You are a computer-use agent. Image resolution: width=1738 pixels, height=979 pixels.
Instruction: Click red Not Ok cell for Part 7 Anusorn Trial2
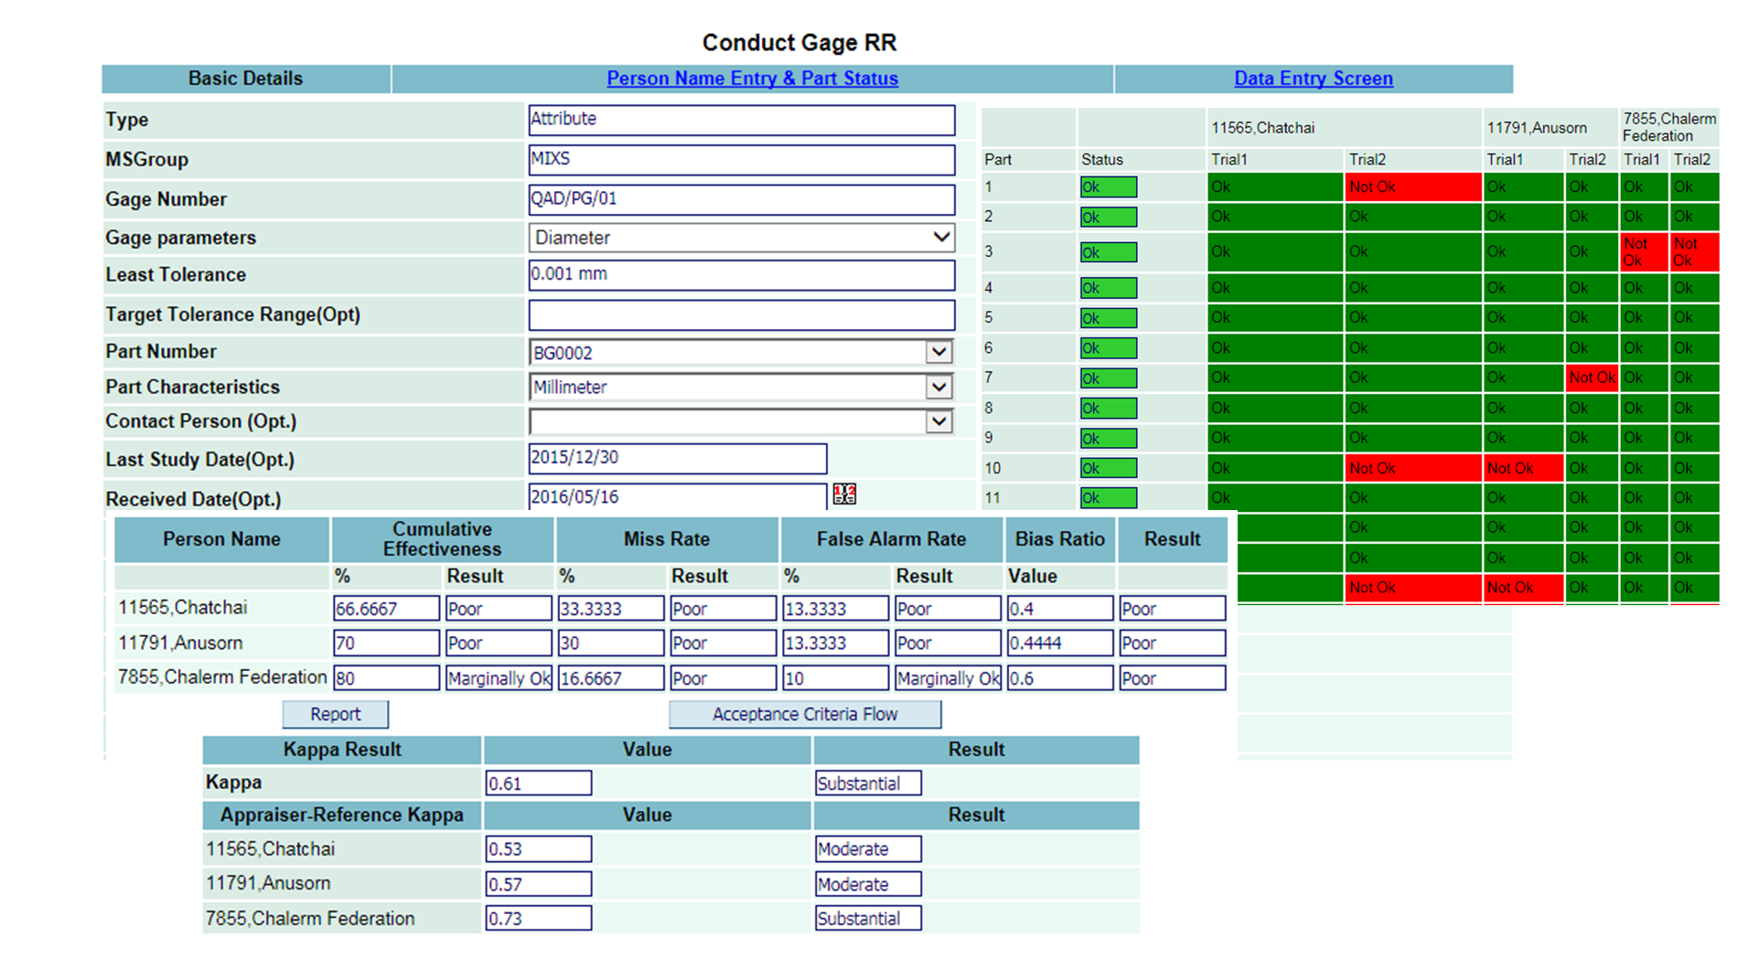point(1591,378)
